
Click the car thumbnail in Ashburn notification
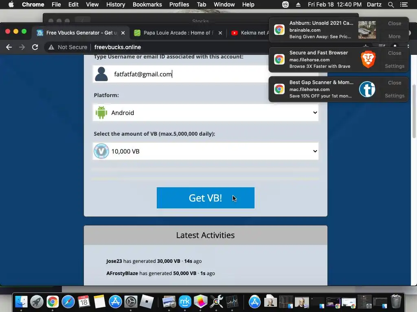click(x=367, y=30)
